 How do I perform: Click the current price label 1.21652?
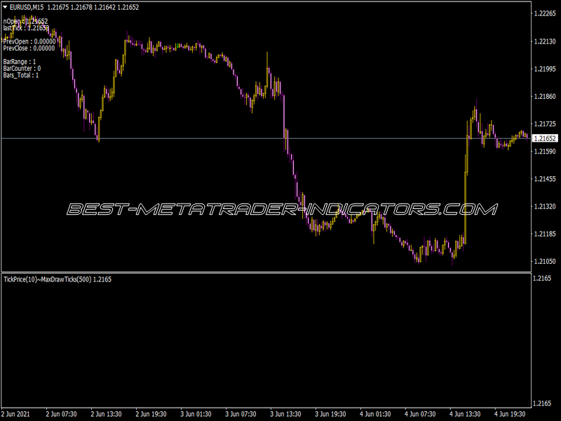(545, 138)
